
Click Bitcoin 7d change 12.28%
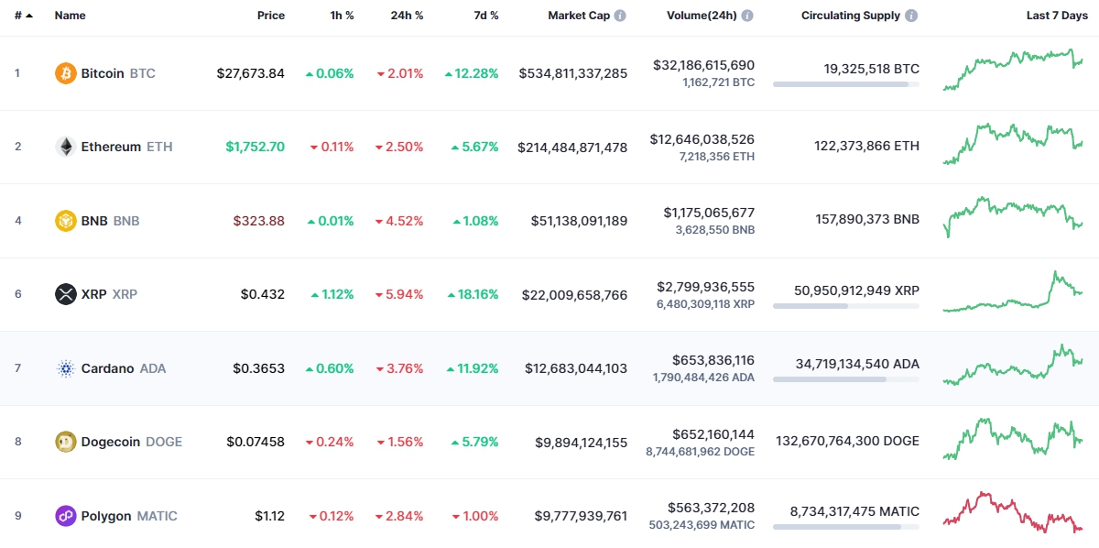click(x=472, y=73)
